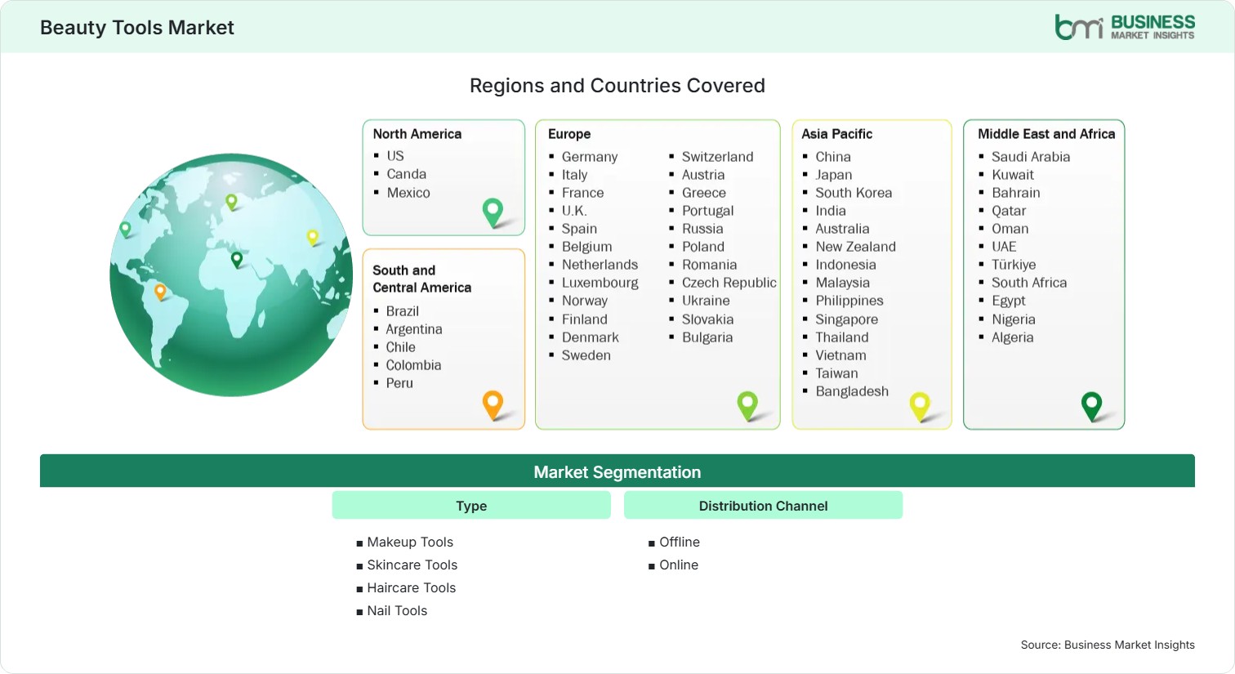1235x674 pixels.
Task: Click Switzerland in the Europe list
Action: point(718,157)
